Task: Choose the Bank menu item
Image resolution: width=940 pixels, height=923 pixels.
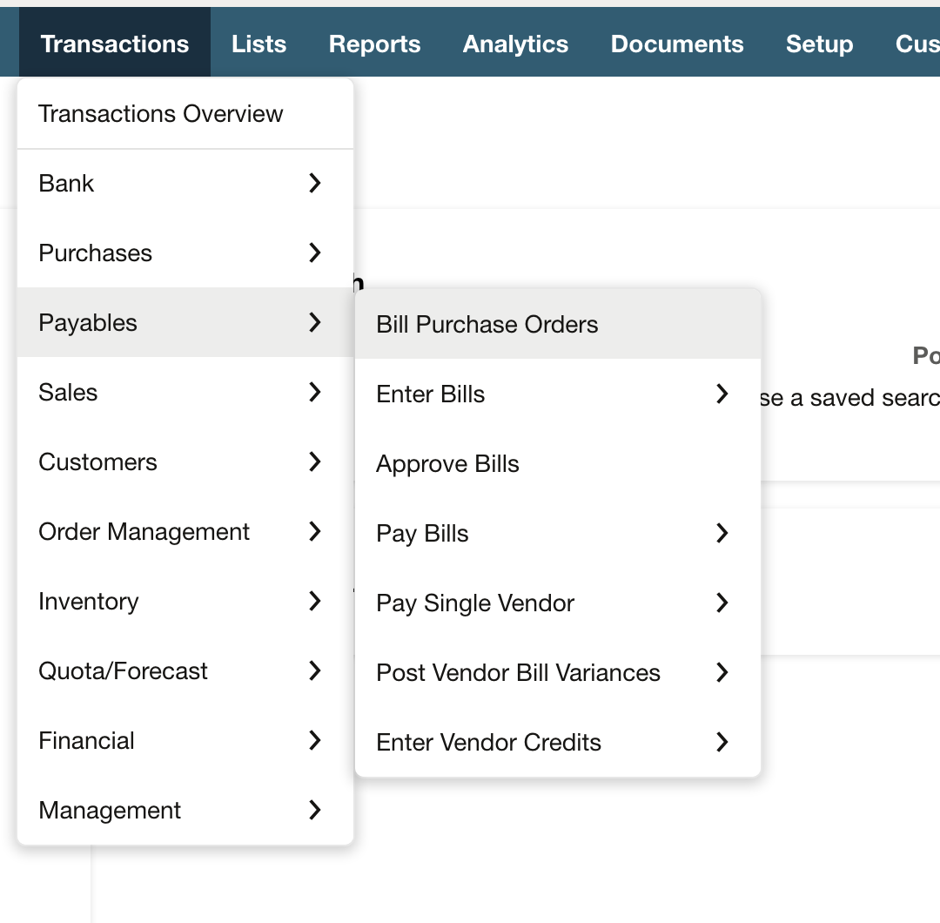Action: (x=185, y=183)
